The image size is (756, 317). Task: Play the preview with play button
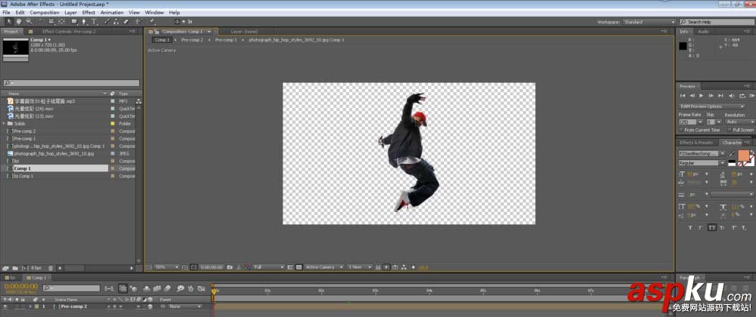coord(702,96)
